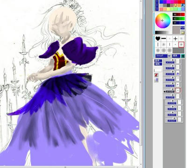Select the red-outlined active layer thumbnail

[x=178, y=91]
